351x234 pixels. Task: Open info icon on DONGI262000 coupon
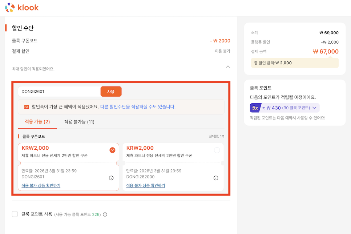(216, 178)
